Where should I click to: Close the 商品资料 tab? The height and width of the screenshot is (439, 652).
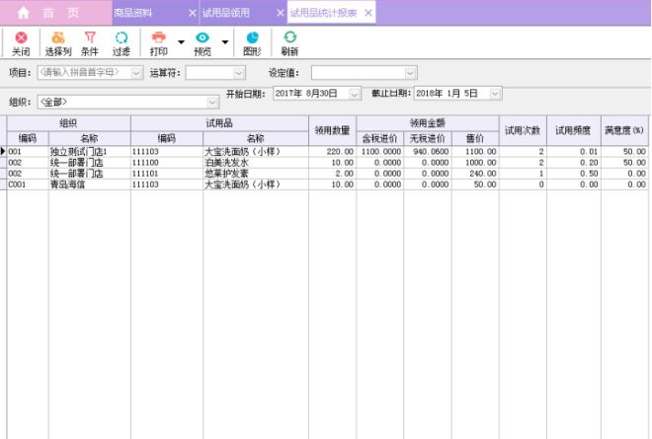click(x=192, y=13)
